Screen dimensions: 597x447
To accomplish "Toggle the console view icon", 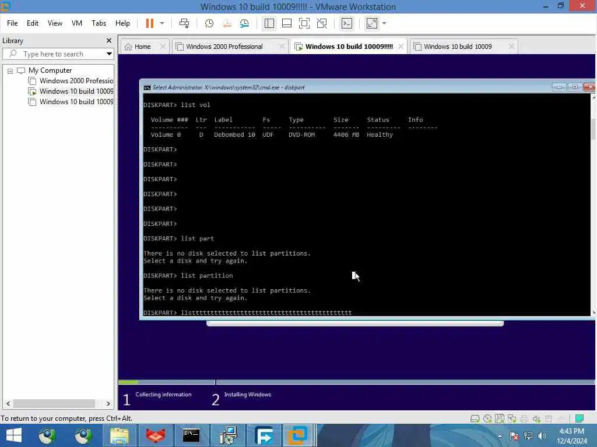I will [x=347, y=23].
